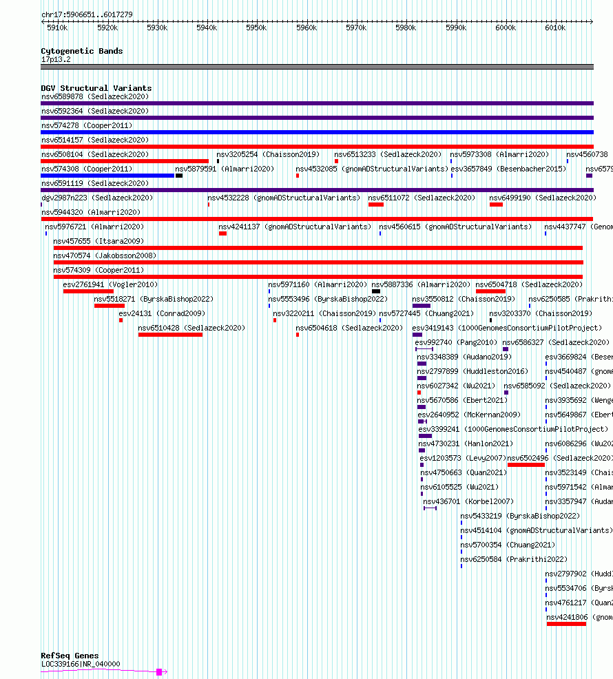
Task: Click nsv4560615 gnomAD variant label
Action: pos(455,227)
